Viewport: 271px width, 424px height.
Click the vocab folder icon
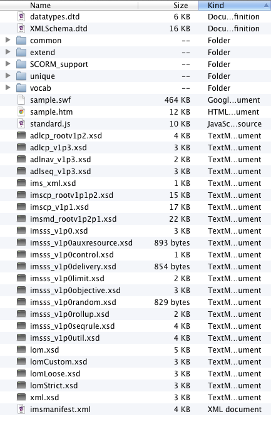click(x=21, y=88)
